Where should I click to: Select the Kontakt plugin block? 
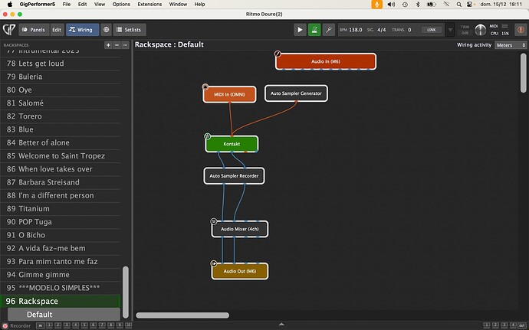pyautogui.click(x=232, y=144)
